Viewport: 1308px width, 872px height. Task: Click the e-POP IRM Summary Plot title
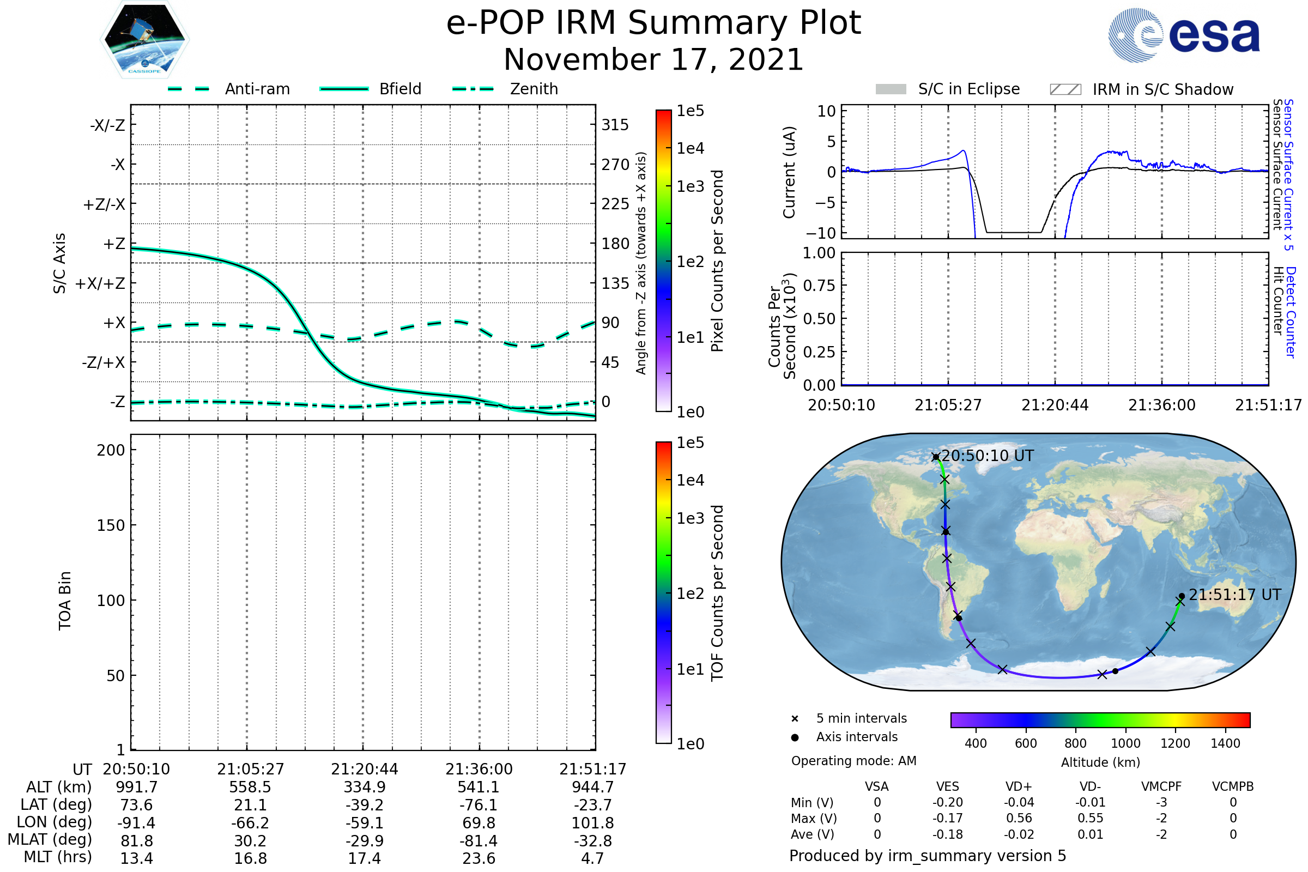pyautogui.click(x=653, y=23)
